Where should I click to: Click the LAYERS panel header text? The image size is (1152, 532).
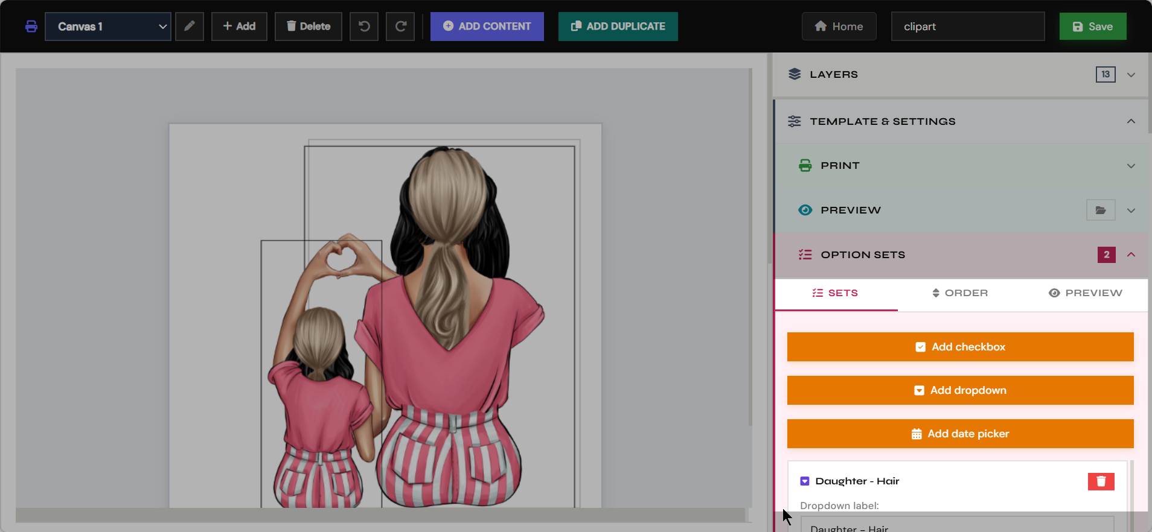pyautogui.click(x=834, y=74)
